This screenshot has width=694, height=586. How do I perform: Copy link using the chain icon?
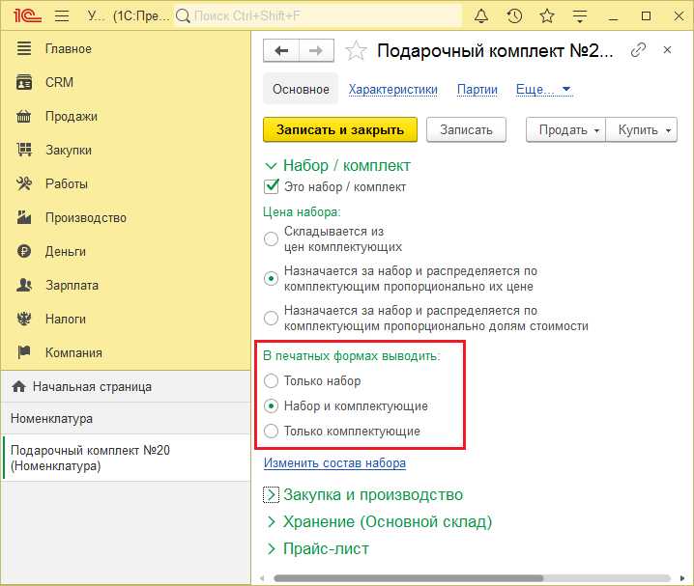pos(638,51)
